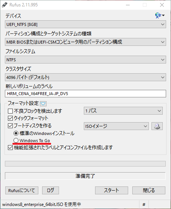
Task: Open the デバイス dropdown showing UEFI_NTFS [8GB]
Action: click(x=85, y=24)
